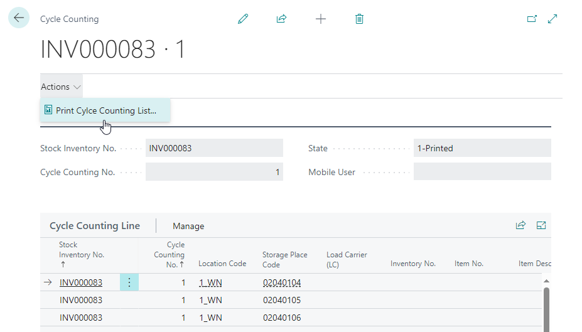
Task: Click the trash delete icon
Action: coord(359,19)
